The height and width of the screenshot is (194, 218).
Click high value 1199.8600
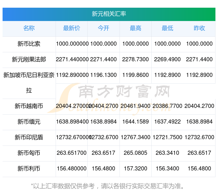tap(136, 75)
